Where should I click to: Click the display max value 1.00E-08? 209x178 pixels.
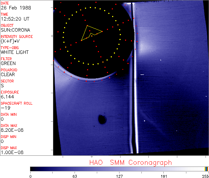(x=10, y=152)
